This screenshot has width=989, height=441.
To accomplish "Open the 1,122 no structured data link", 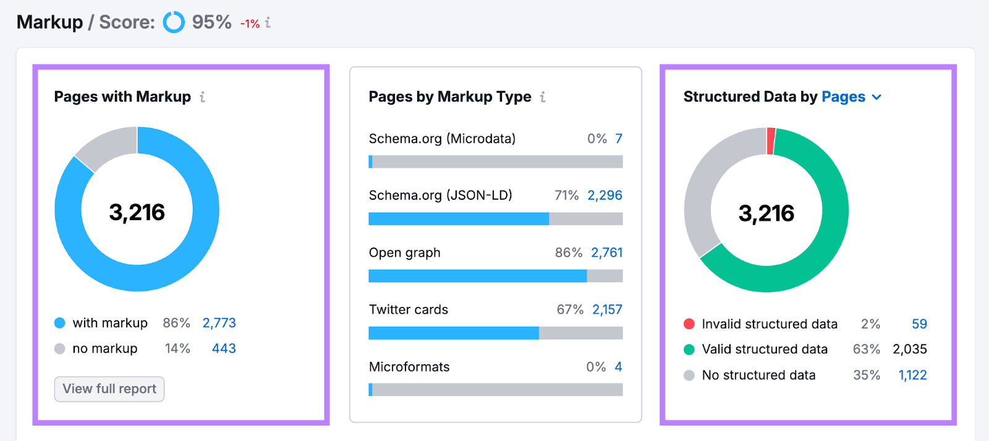I will click(912, 375).
